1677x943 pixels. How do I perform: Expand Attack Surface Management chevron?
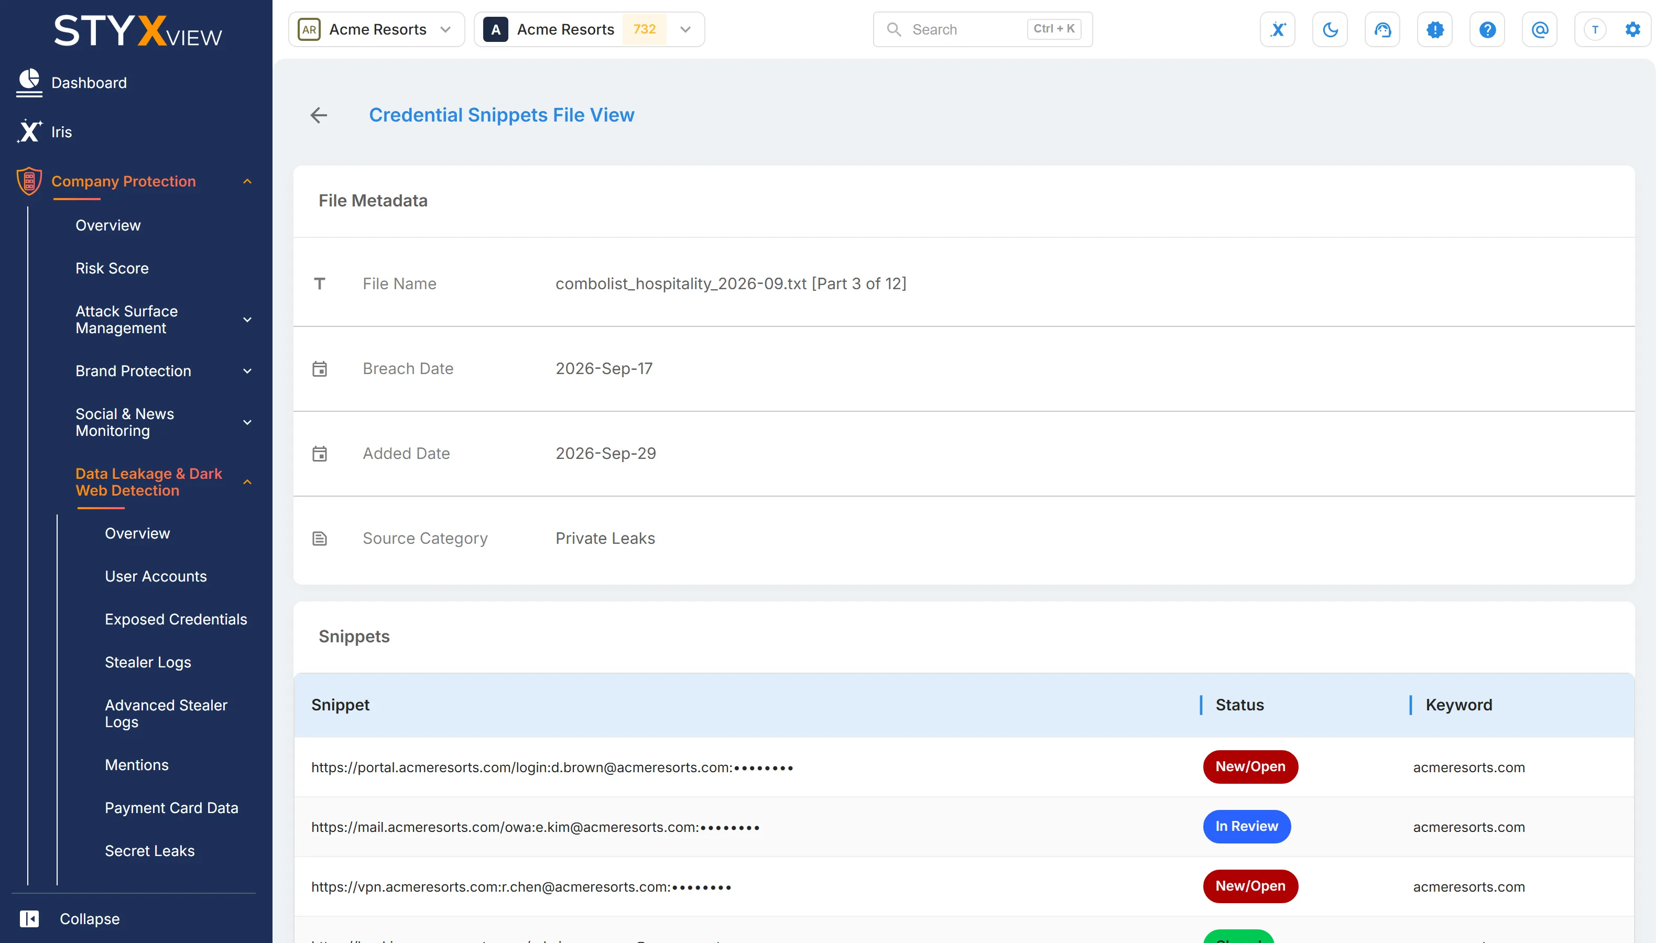coord(247,320)
